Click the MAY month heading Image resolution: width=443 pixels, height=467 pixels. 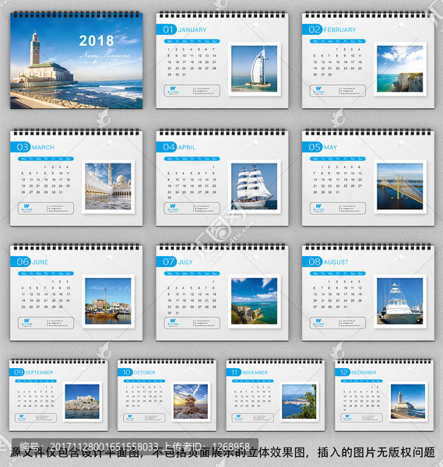(x=330, y=147)
